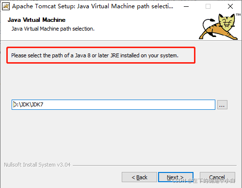The height and width of the screenshot is (188, 242).
Task: Click the separator line beside Nullsoft label
Action: click(x=155, y=165)
